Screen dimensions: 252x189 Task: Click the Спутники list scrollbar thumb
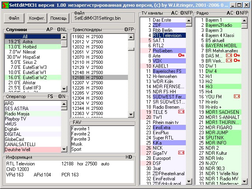64,43
